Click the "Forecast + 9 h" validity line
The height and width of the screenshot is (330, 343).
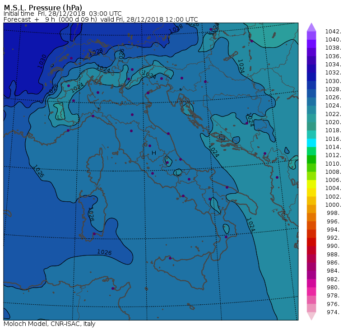click(101, 19)
